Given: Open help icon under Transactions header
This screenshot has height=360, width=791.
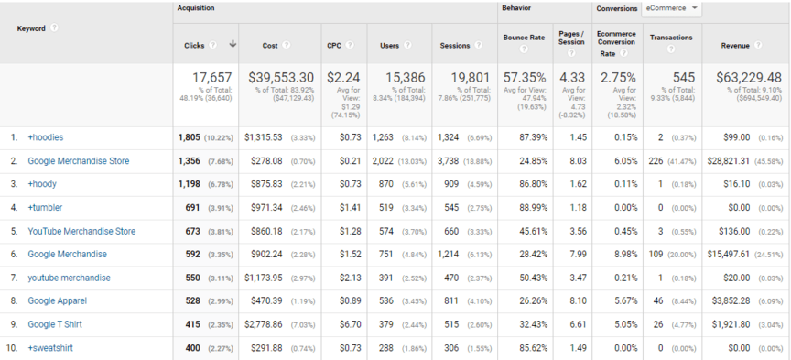Looking at the screenshot, I should 671,49.
